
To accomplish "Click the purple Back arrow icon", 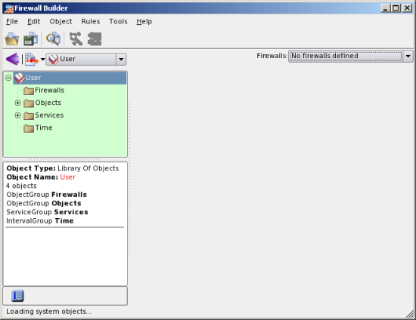I will coord(12,59).
